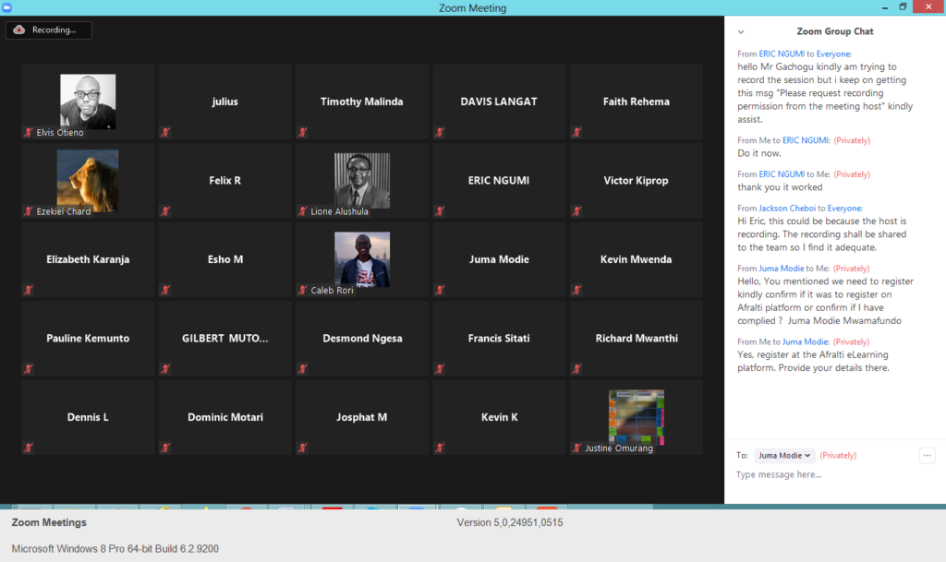Click the 'Do it now.' chat message
946x562 pixels.
(759, 153)
